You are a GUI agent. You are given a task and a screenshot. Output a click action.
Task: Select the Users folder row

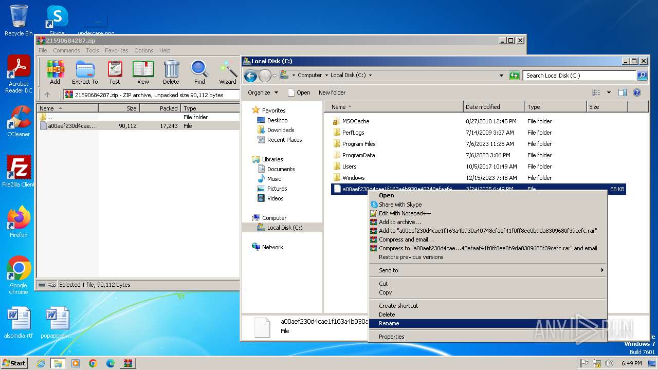(x=478, y=166)
